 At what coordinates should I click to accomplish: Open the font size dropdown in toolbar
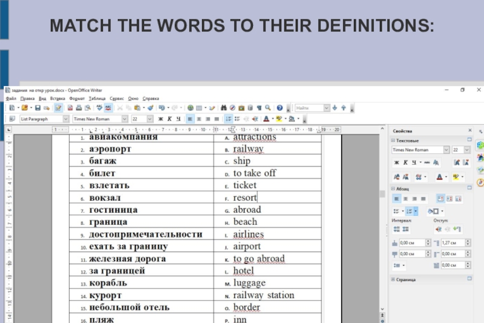click(x=149, y=119)
